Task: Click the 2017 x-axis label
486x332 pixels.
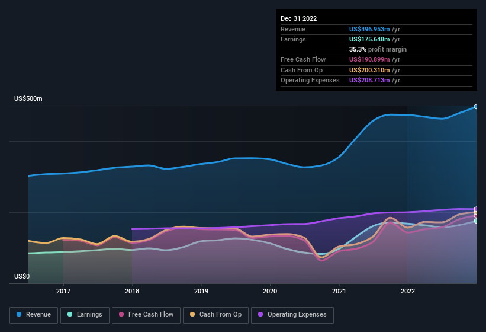Action: [x=63, y=291]
